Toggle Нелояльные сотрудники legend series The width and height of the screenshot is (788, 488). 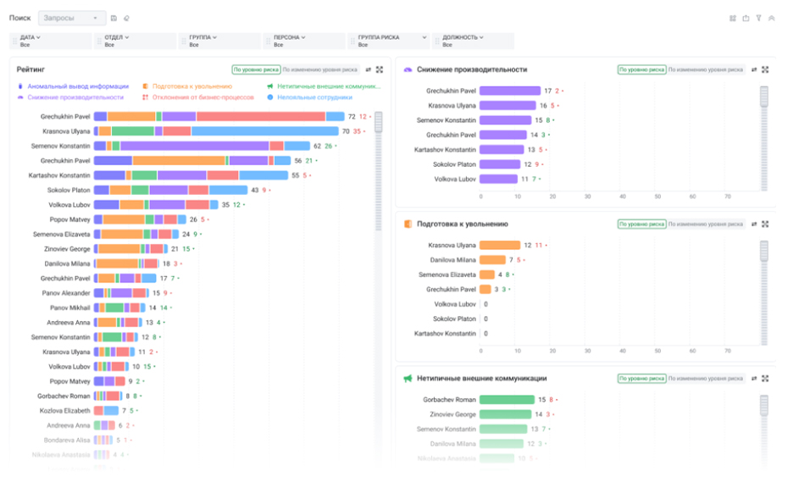pyautogui.click(x=309, y=97)
